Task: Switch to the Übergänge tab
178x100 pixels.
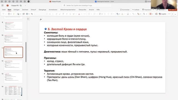Action: pos(42,10)
